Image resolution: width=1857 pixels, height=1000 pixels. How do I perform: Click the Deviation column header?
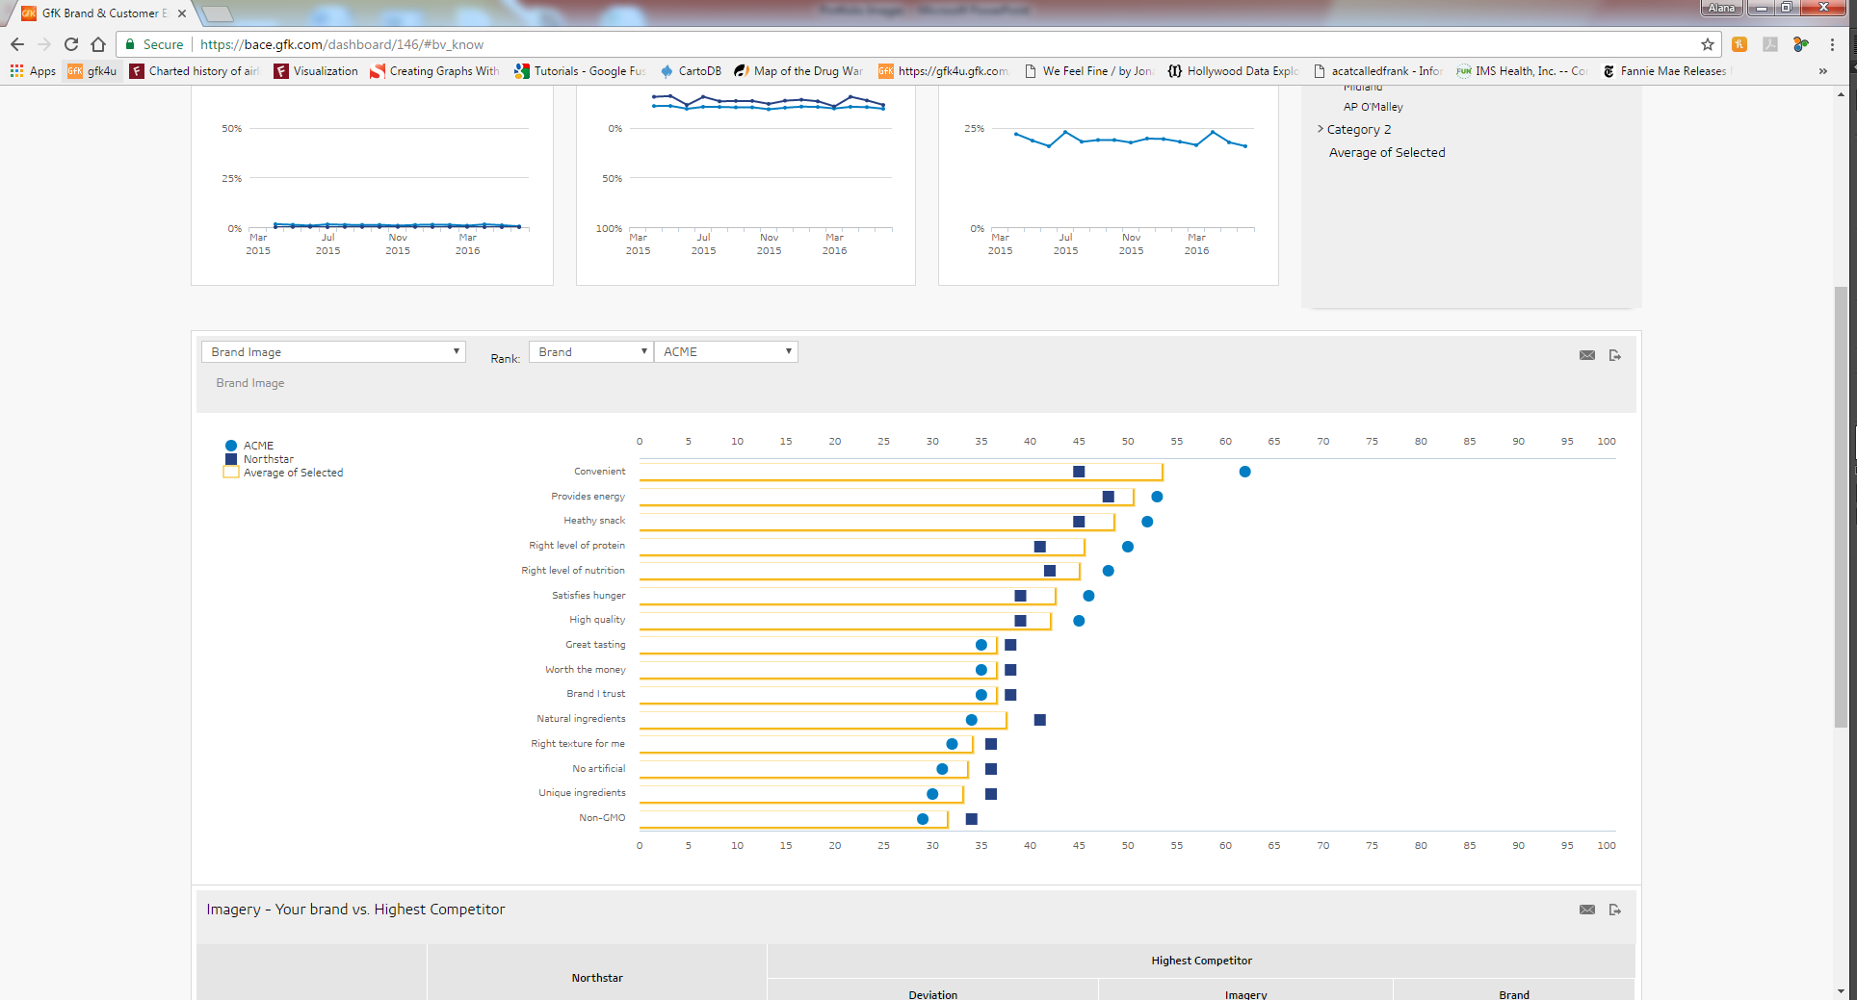[x=932, y=993]
